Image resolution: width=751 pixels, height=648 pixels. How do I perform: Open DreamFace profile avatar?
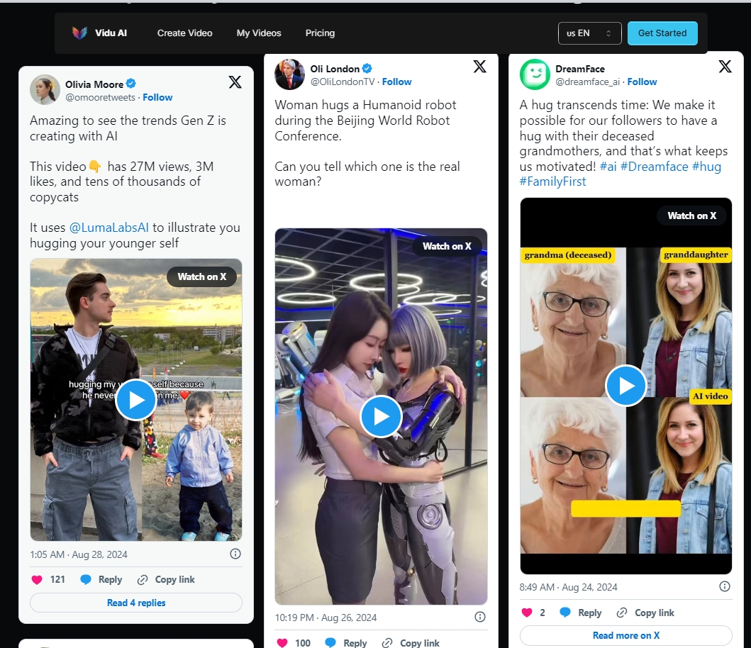coord(535,74)
